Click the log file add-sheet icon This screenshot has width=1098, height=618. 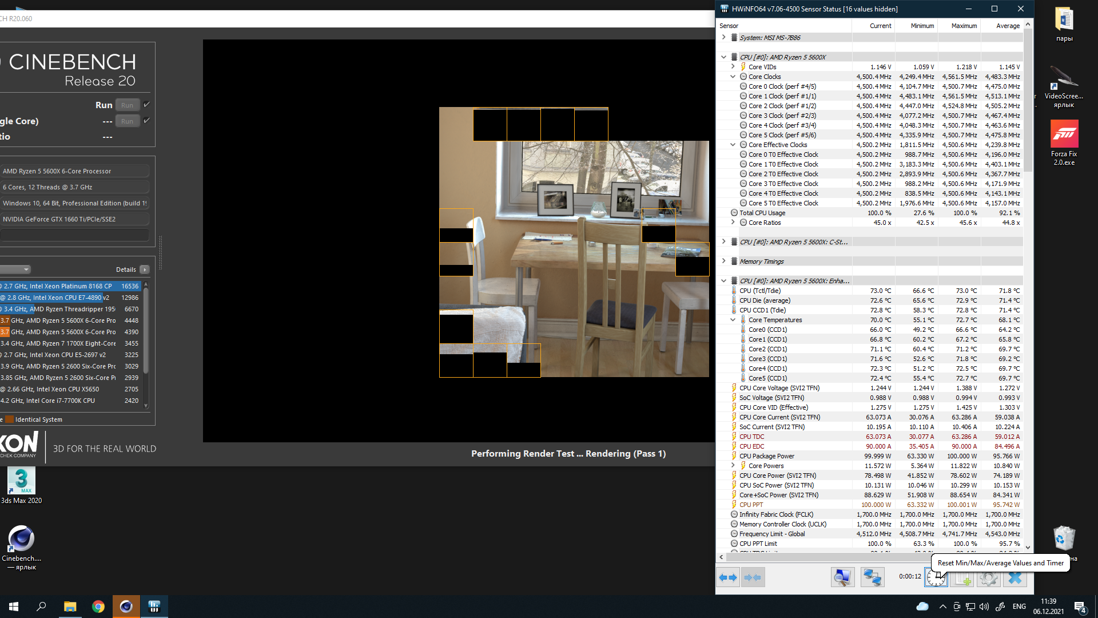point(963,579)
